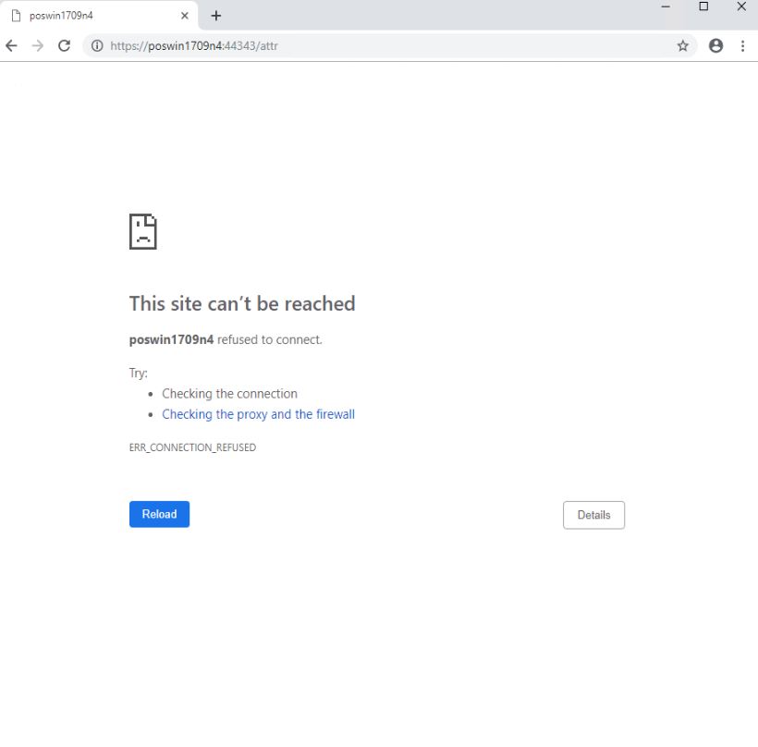
Task: Click the address bar showing poswin1709n4:44343/attr
Action: [x=370, y=45]
